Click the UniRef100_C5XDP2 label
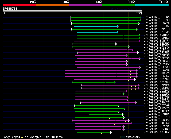Image resolution: width=171 pixels, height=139 pixels. tap(157, 94)
